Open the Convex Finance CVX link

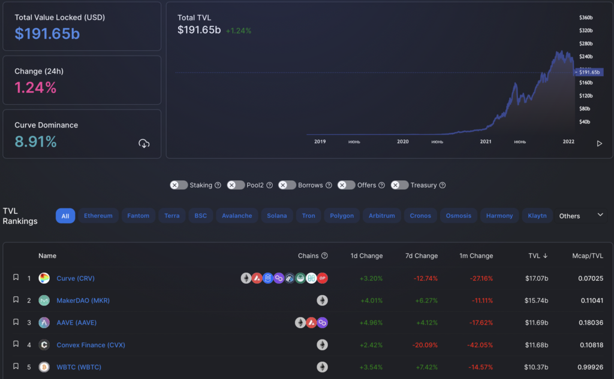[91, 345]
